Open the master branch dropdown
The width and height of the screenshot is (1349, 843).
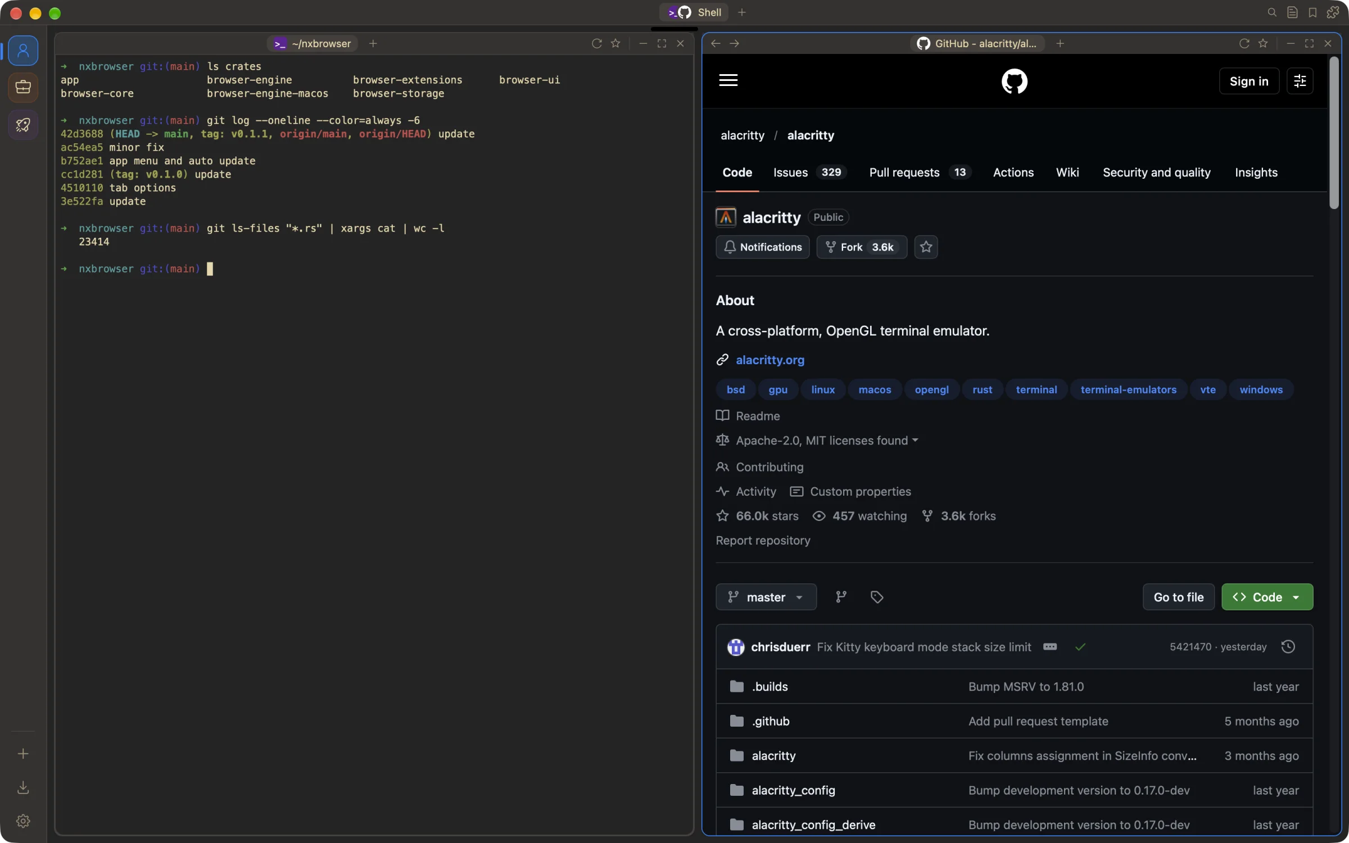coord(766,597)
